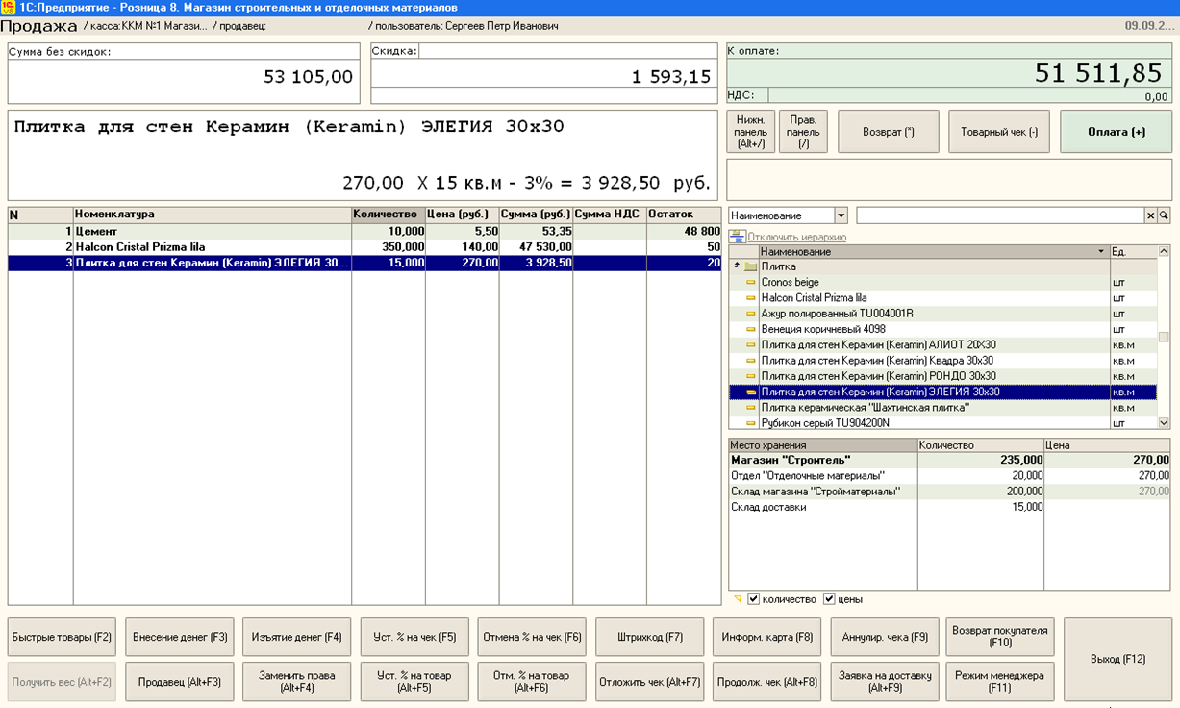Click into the product search input field
1180x708 pixels.
pos(1000,215)
